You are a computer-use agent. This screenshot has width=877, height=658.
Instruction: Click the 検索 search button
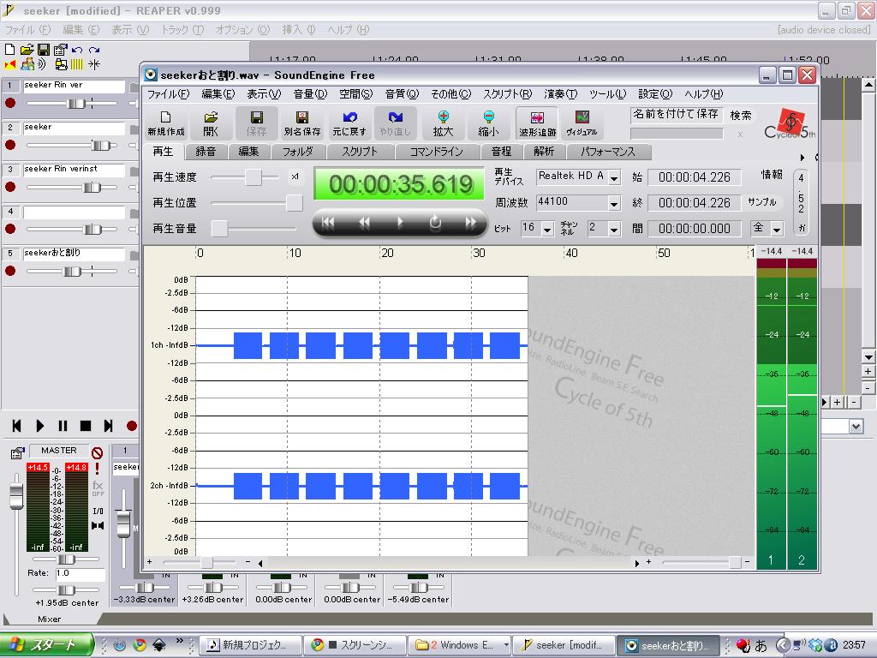(x=741, y=116)
